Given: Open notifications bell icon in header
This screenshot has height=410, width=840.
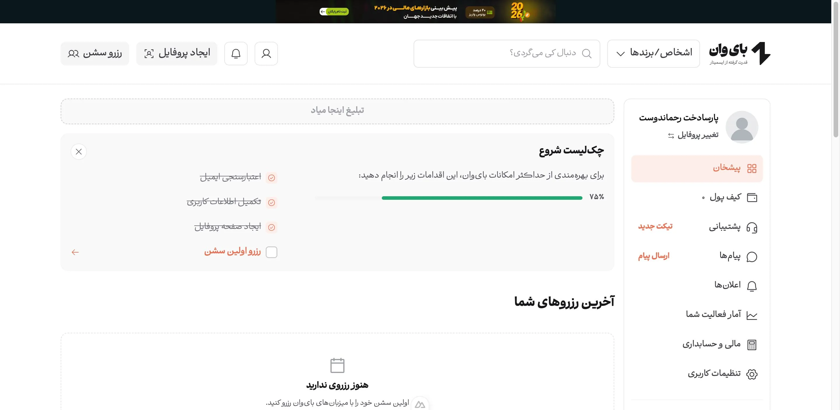Looking at the screenshot, I should 236,53.
